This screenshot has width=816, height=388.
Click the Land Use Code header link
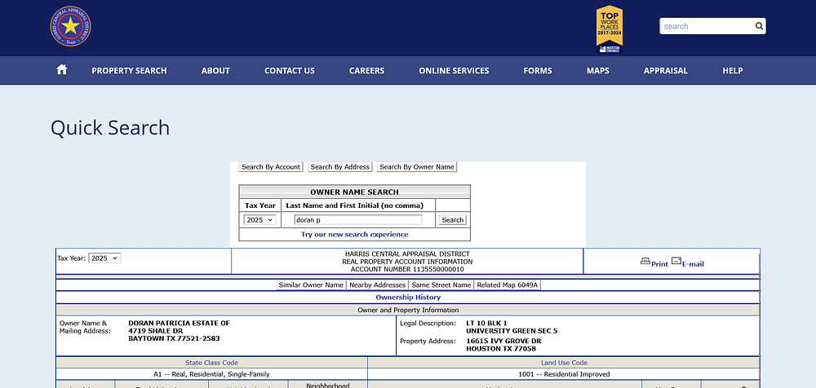tap(564, 363)
